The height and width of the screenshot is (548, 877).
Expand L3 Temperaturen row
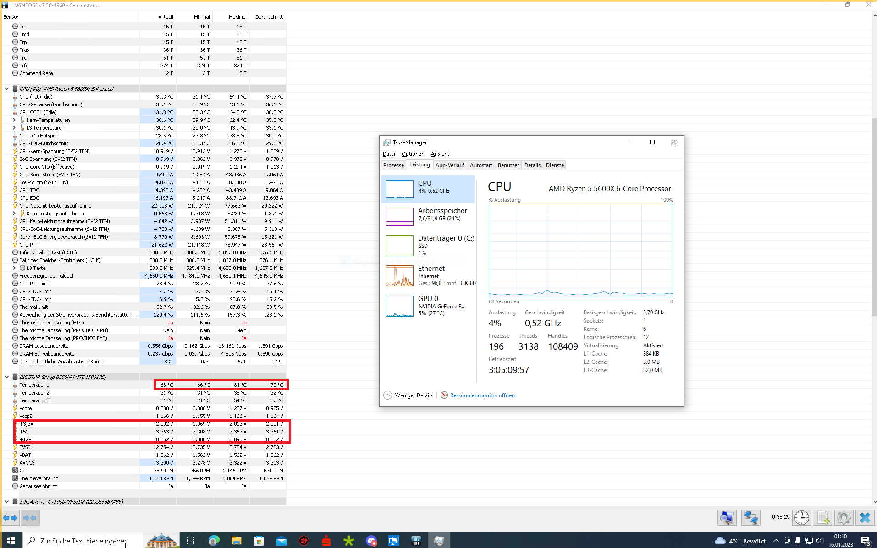(14, 128)
